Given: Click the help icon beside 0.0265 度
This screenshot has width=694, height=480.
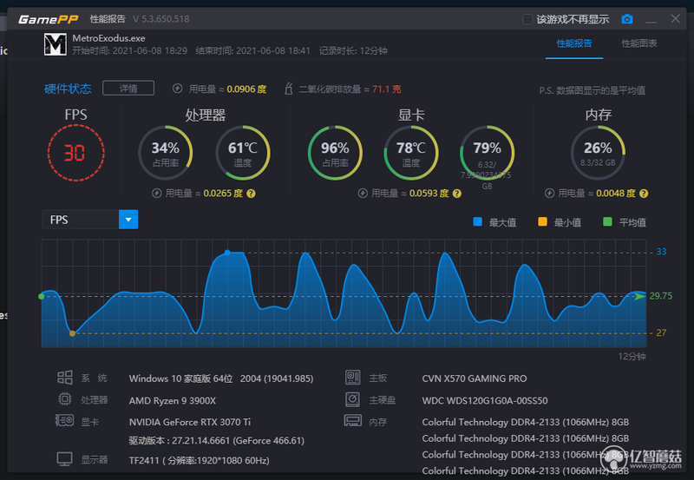Looking at the screenshot, I should click(x=251, y=194).
